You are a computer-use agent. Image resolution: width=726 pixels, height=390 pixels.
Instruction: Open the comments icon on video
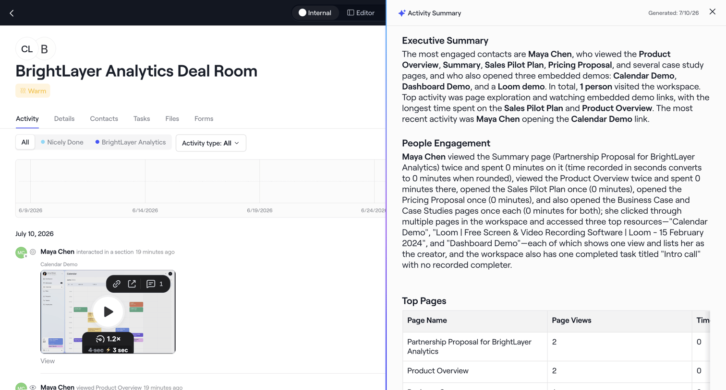pos(151,284)
